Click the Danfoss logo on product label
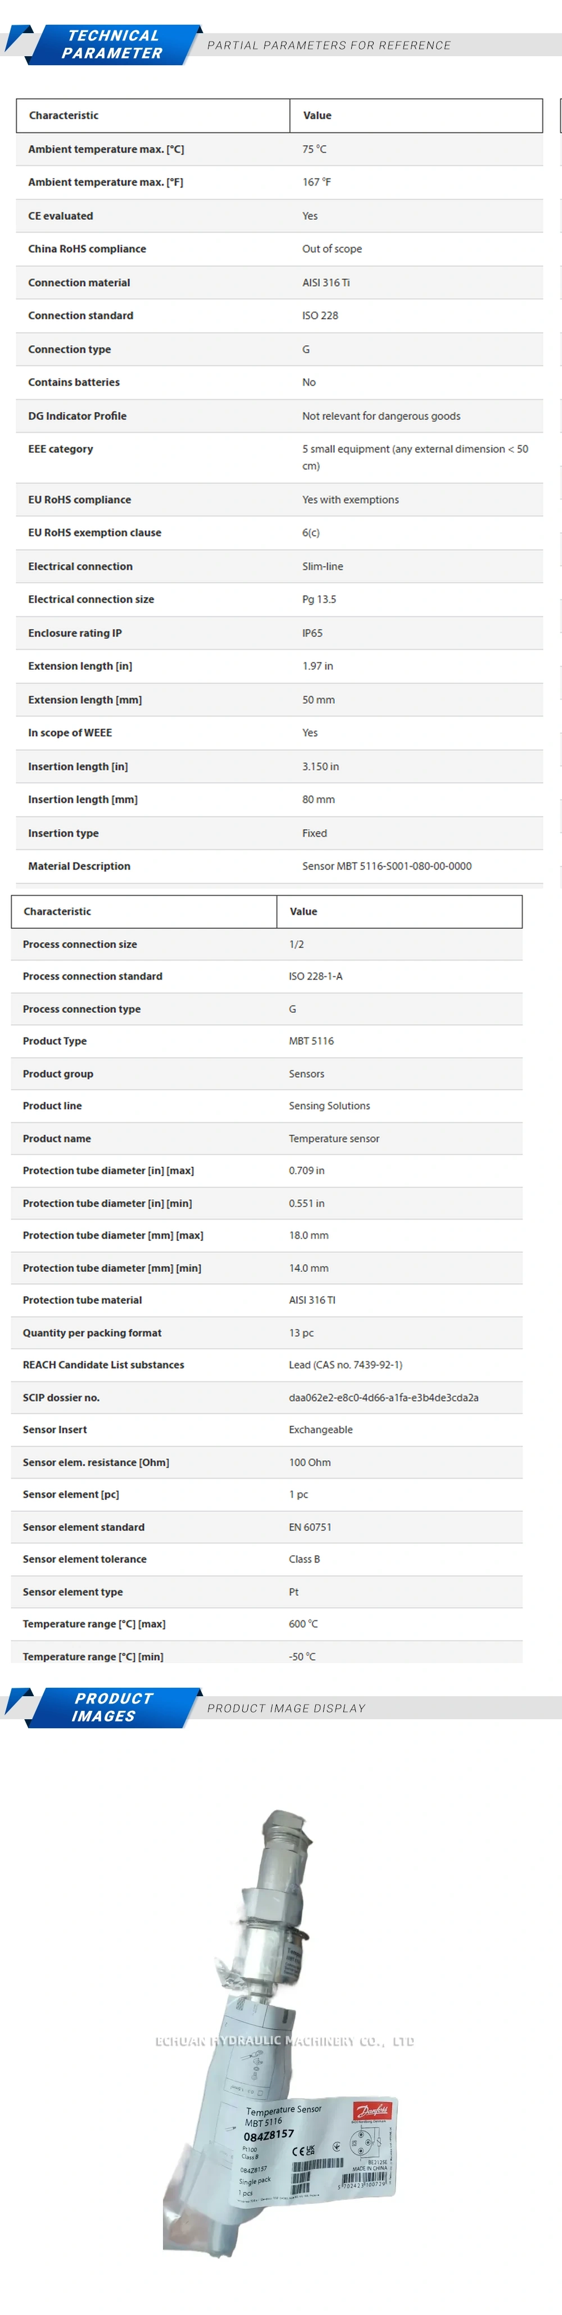The width and height of the screenshot is (562, 2315). (x=371, y=2111)
